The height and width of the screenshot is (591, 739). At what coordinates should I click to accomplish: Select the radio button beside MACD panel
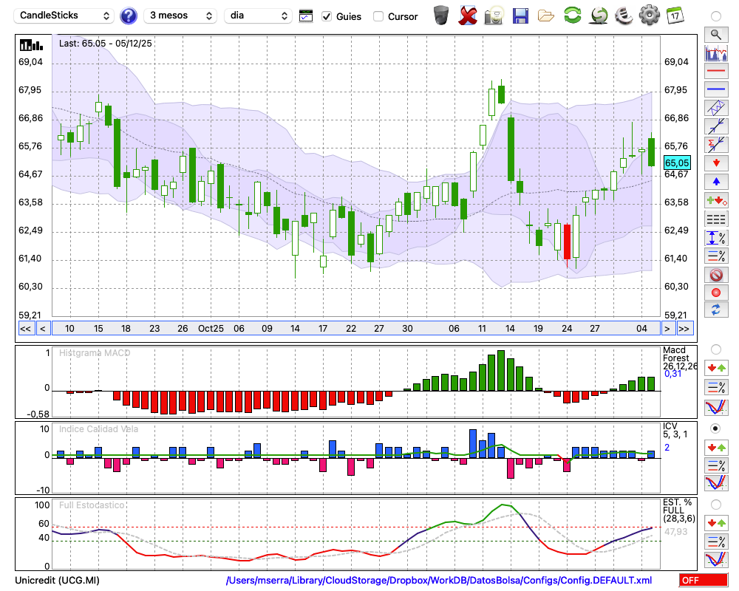(715, 349)
